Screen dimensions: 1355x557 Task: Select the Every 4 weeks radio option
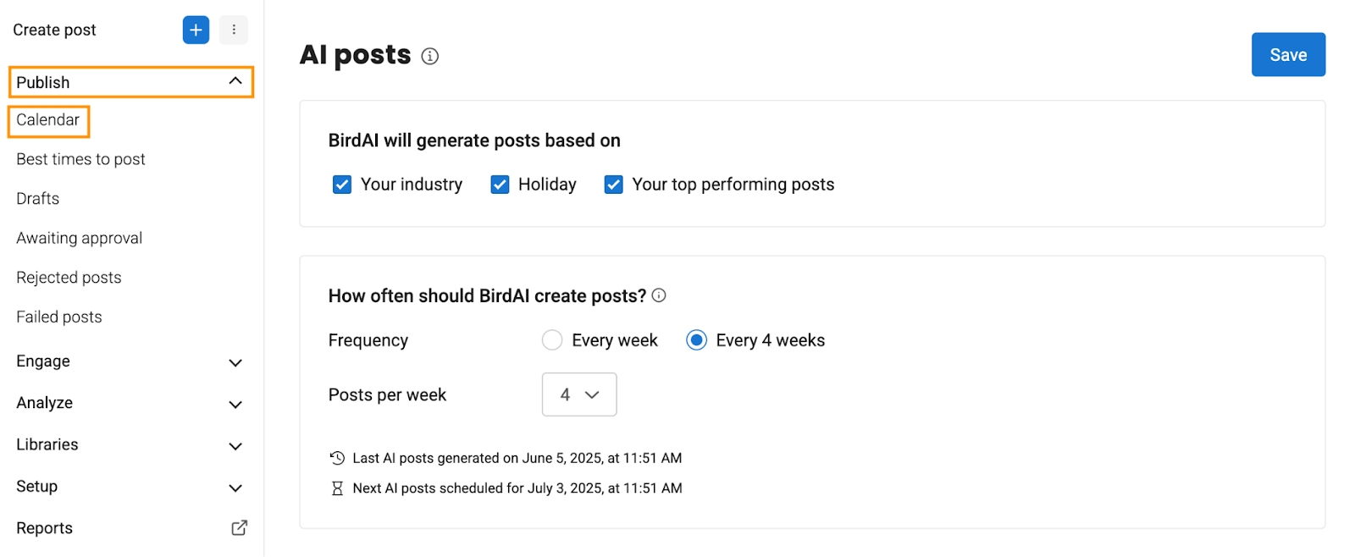[696, 340]
